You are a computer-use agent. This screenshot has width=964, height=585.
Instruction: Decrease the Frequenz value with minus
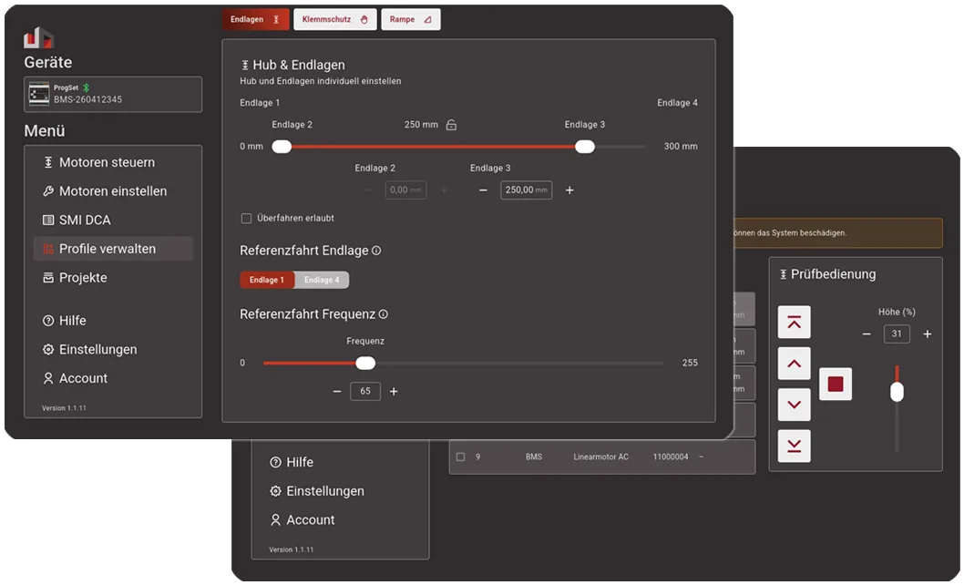click(337, 392)
